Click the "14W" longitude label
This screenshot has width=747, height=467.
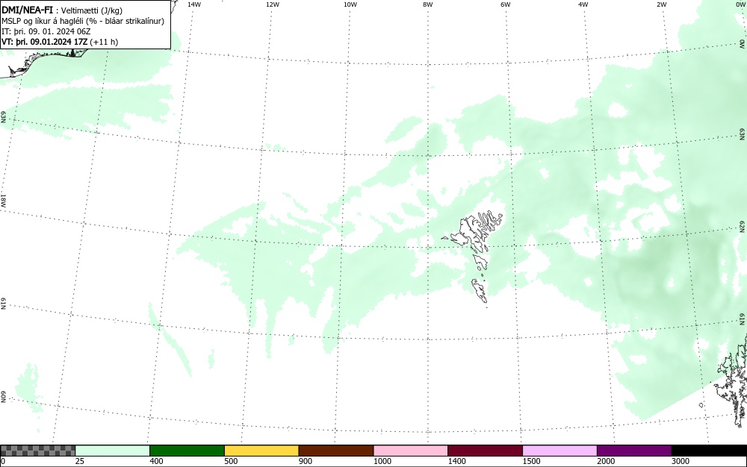point(194,4)
